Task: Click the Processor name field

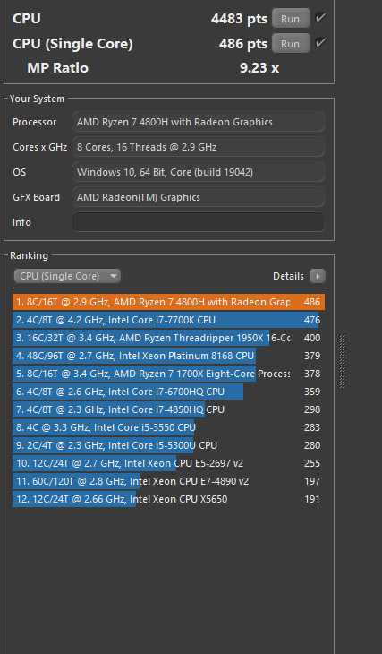Action: (x=199, y=122)
